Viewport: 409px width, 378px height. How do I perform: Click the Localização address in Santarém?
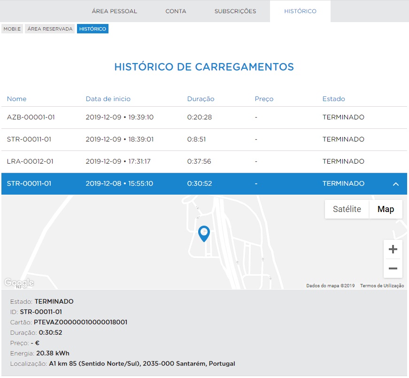[x=142, y=364]
